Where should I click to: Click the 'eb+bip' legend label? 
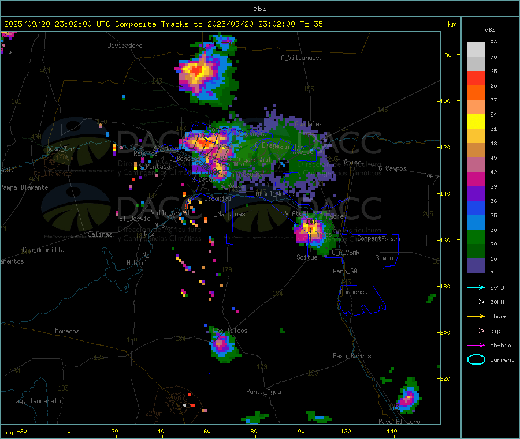pyautogui.click(x=500, y=346)
